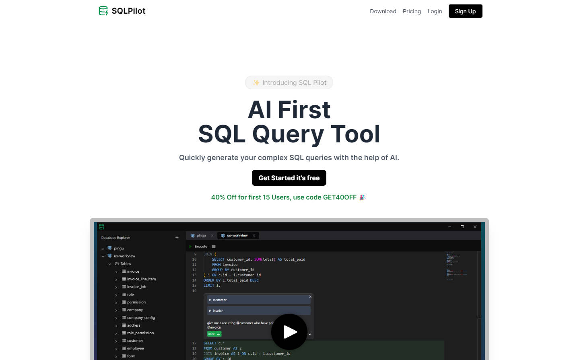
Task: Click the permission table icon
Action: [x=124, y=302]
